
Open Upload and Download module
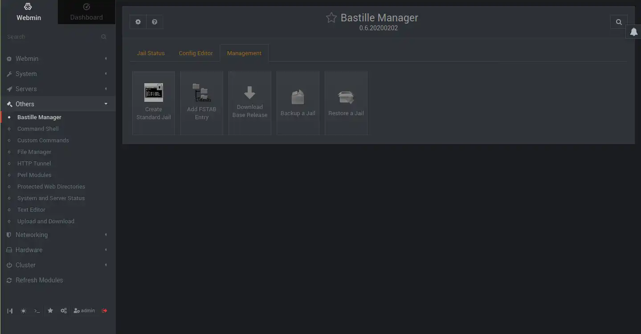point(46,221)
